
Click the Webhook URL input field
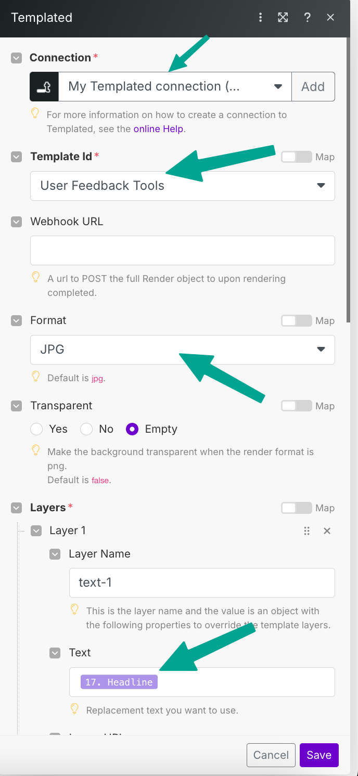[182, 251]
